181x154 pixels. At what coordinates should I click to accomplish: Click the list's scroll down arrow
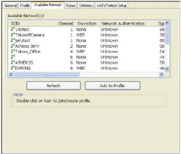[x=167, y=69]
